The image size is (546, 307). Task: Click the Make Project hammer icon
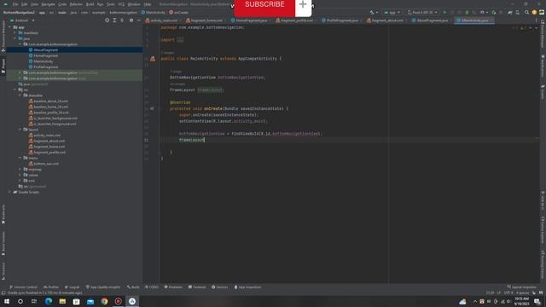[x=372, y=13]
